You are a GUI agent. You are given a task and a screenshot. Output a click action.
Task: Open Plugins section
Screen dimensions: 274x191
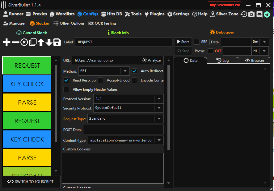click(x=155, y=14)
